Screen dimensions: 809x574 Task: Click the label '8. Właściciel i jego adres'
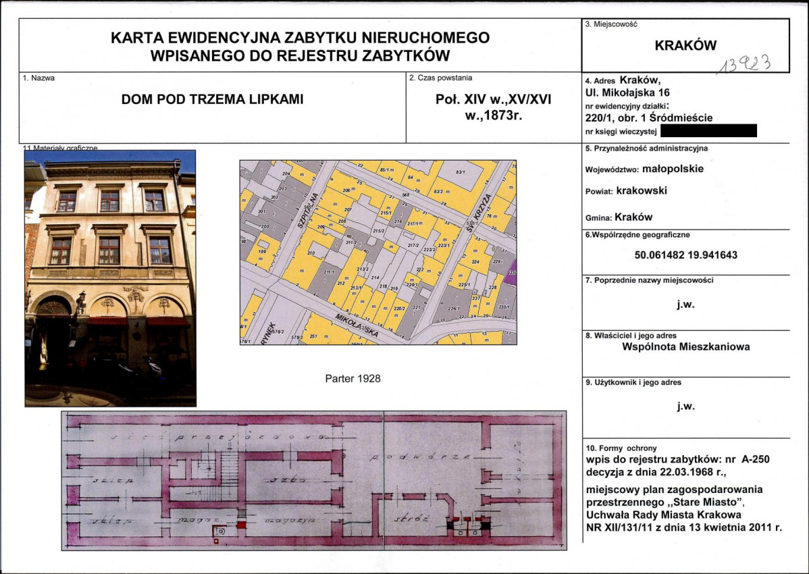(631, 335)
